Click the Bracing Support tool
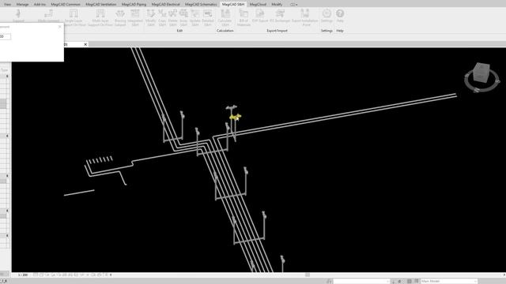Screen dimensions: 506x284 click(x=120, y=17)
